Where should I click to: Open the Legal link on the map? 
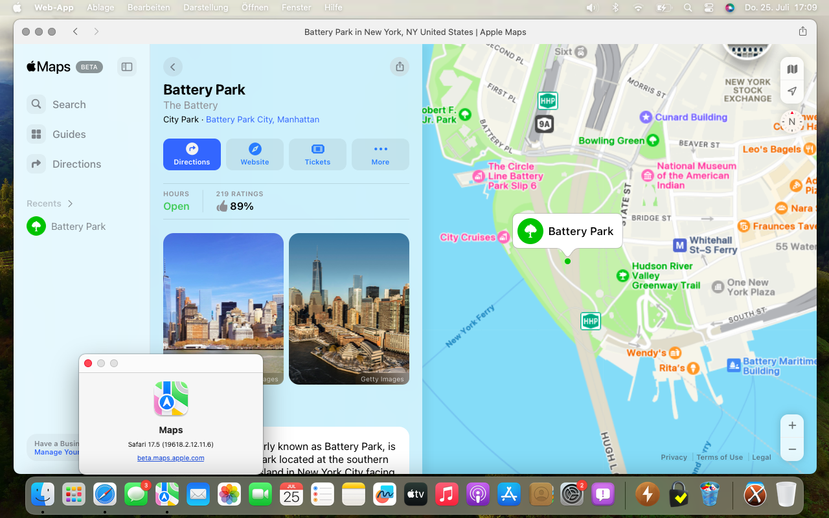762,457
